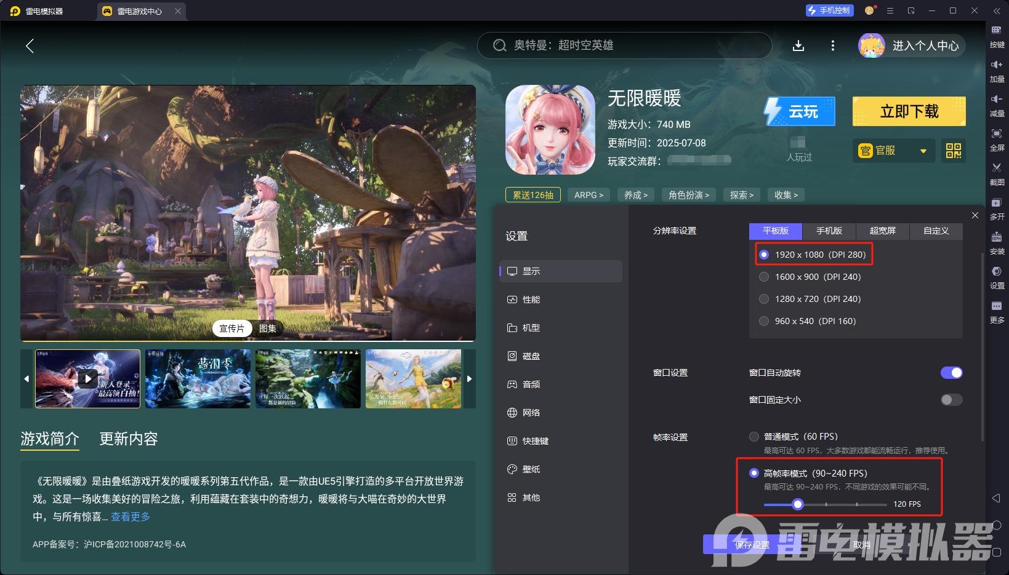Select 高帧率模式 (90~240 FPS) option

(x=754, y=473)
